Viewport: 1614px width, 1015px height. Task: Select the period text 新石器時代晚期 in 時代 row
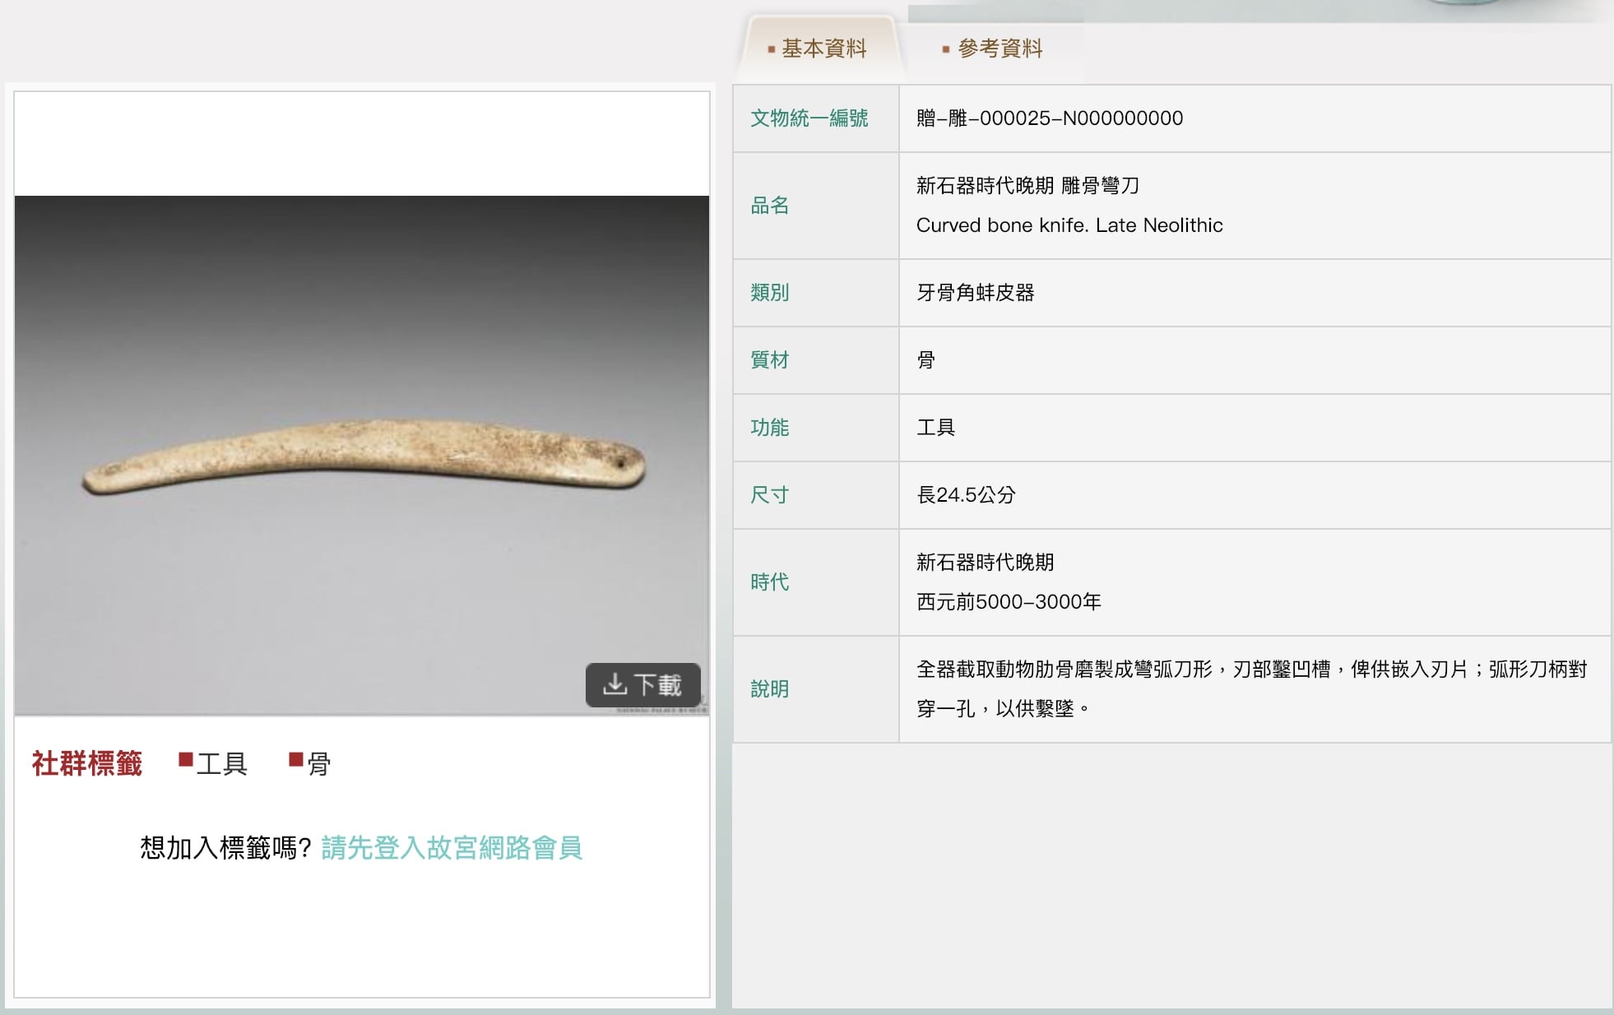[x=986, y=563]
